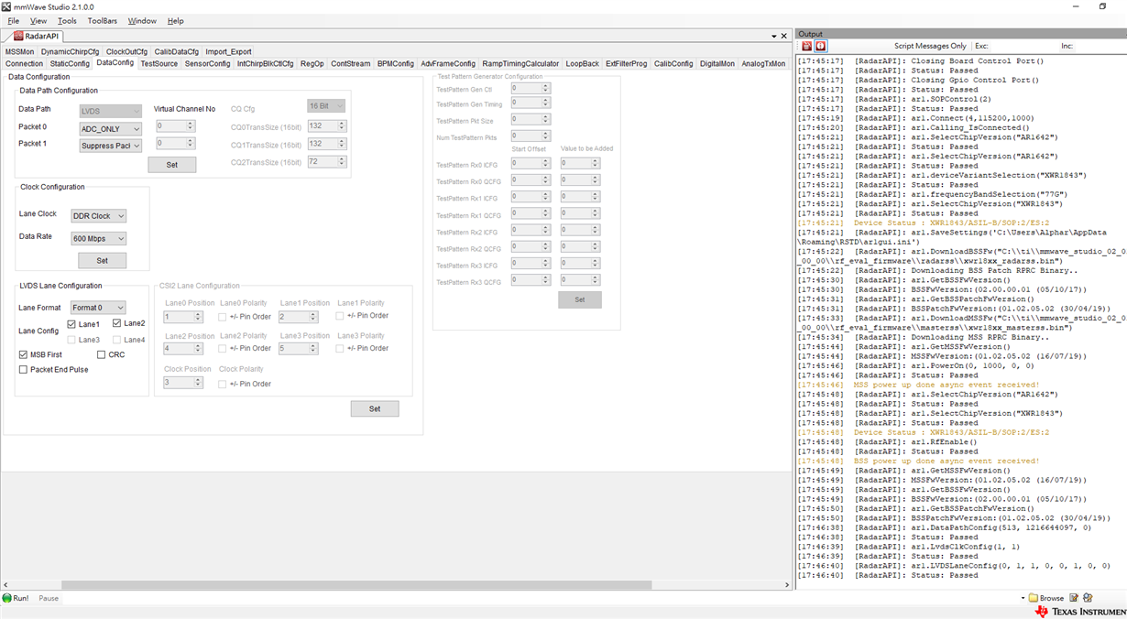
Task: Click Set in Clock Configuration
Action: pyautogui.click(x=103, y=261)
